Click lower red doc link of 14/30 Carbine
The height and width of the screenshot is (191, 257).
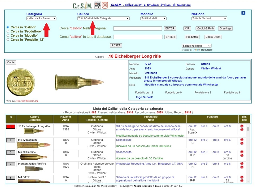click(242, 155)
